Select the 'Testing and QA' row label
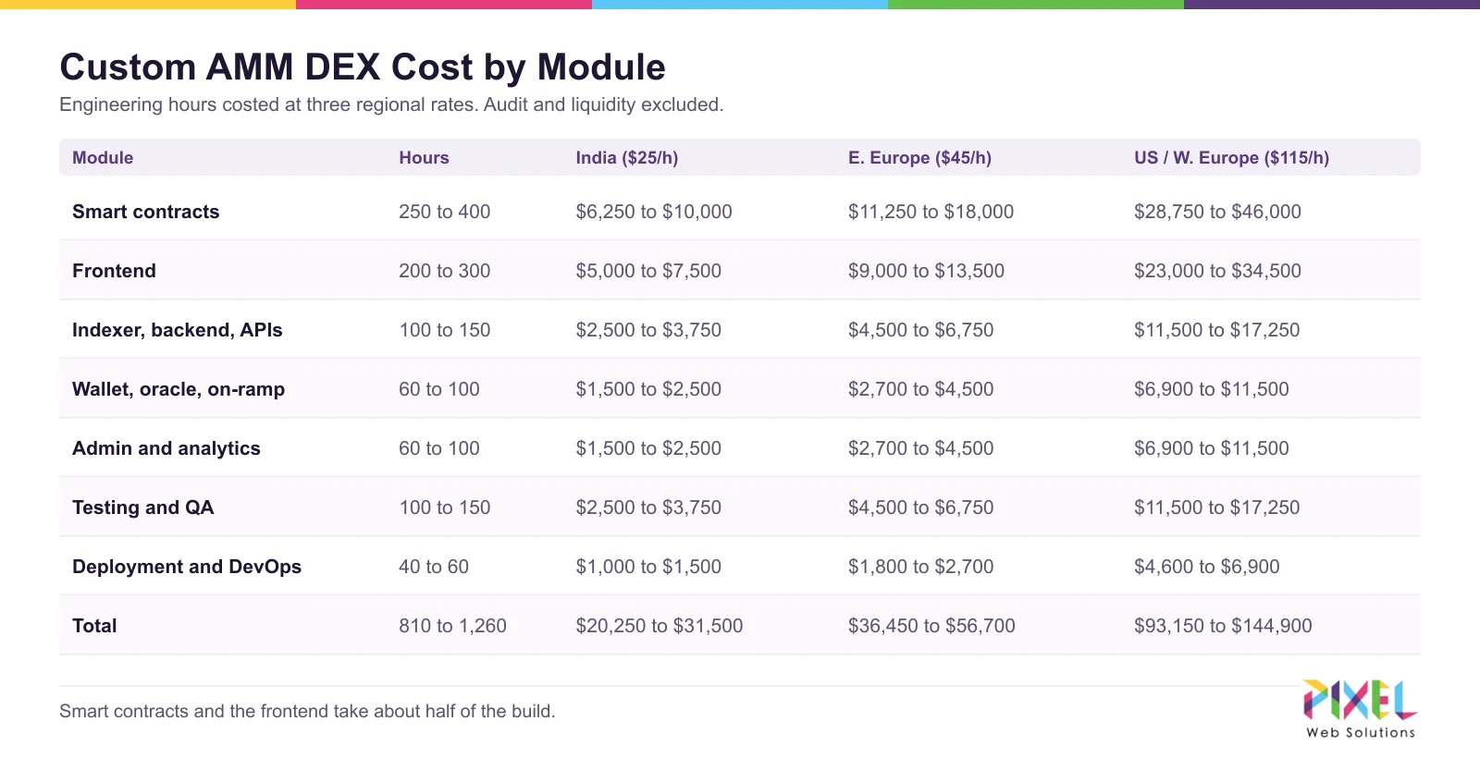This screenshot has height=758, width=1480. pyautogui.click(x=143, y=507)
